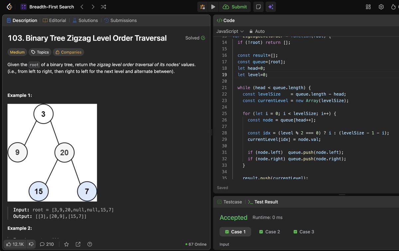
Task: Click the Solved checkmark status
Action: 195,38
